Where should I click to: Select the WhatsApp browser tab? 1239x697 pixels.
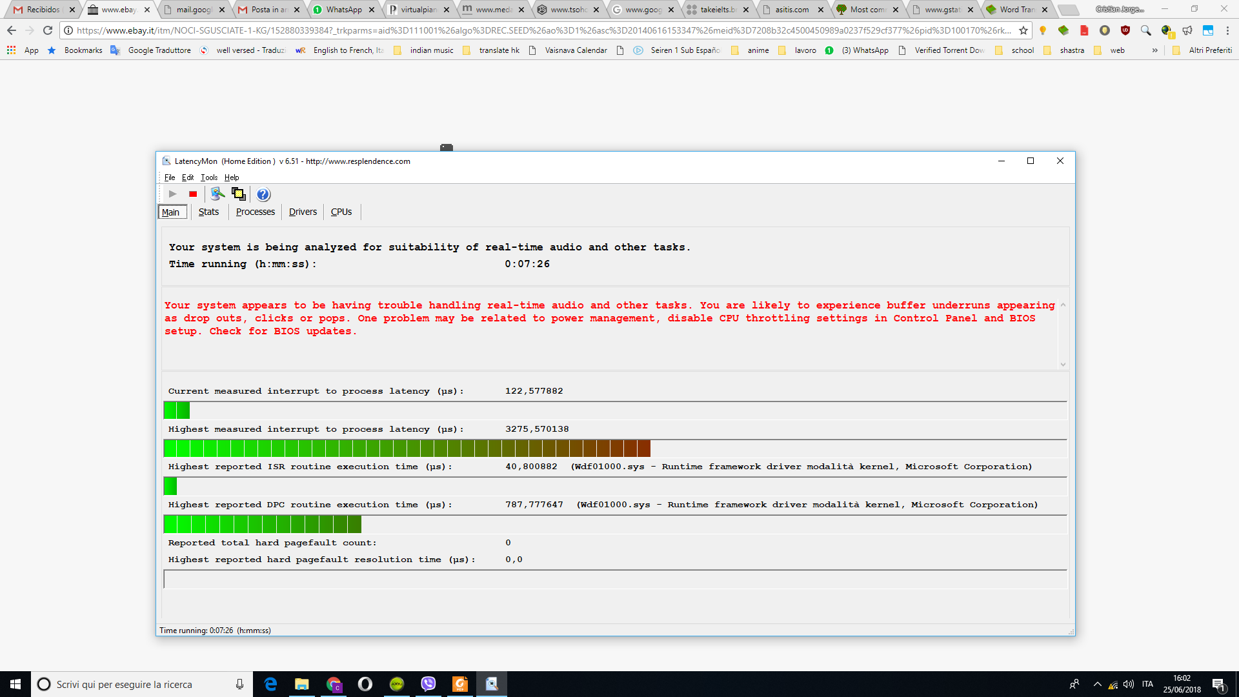point(343,10)
